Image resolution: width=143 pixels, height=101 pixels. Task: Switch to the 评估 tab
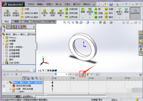tap(26, 22)
